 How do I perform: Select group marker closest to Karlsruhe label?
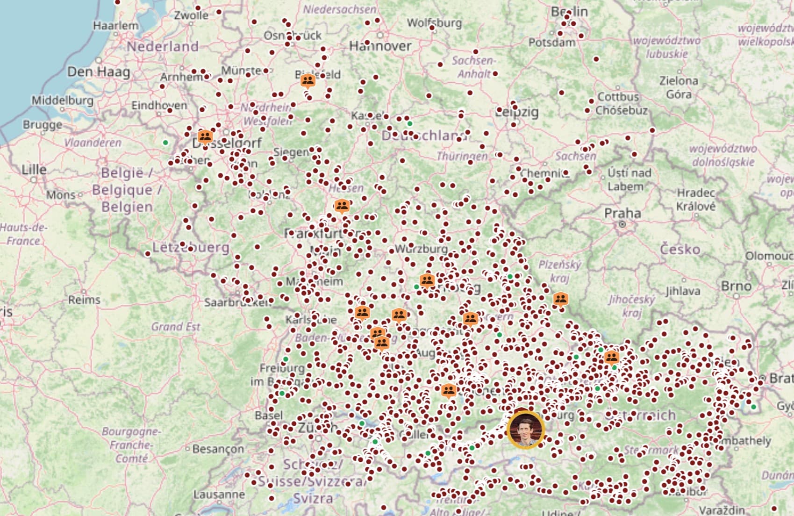click(362, 312)
